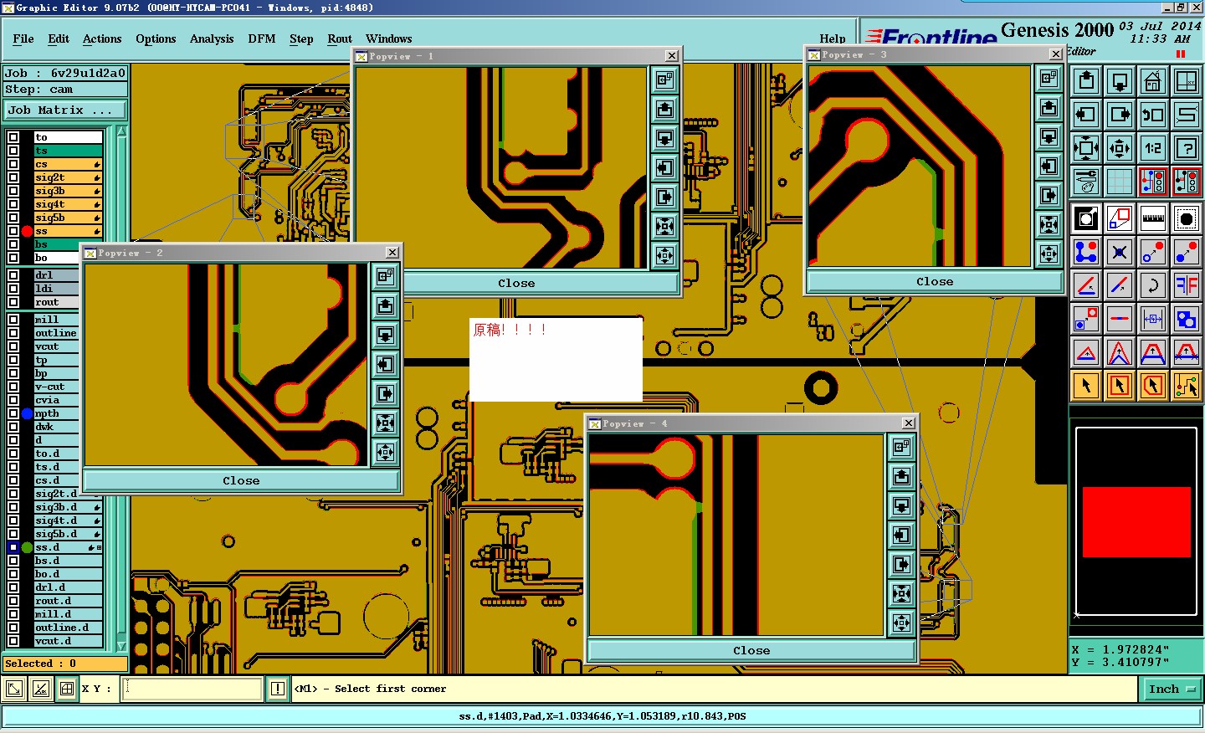The image size is (1205, 733).
Task: Select the 'sig4t' layer name
Action: pos(67,204)
